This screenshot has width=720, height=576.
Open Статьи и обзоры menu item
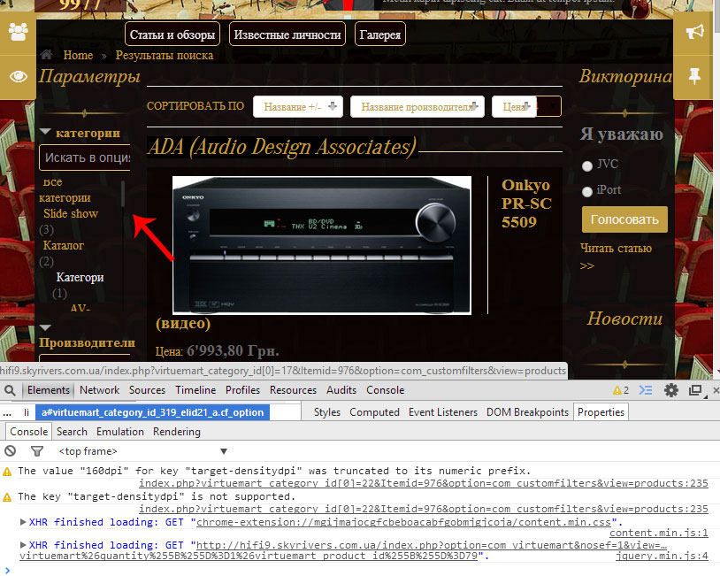pyautogui.click(x=172, y=35)
